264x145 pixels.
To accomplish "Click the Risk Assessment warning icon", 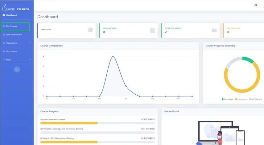I will (x=4, y=34).
